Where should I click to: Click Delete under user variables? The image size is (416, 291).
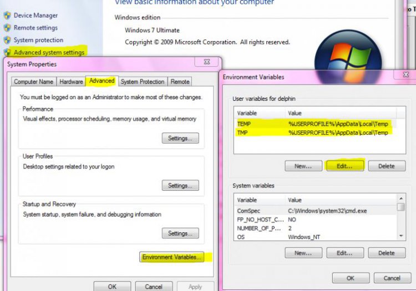[x=387, y=166]
